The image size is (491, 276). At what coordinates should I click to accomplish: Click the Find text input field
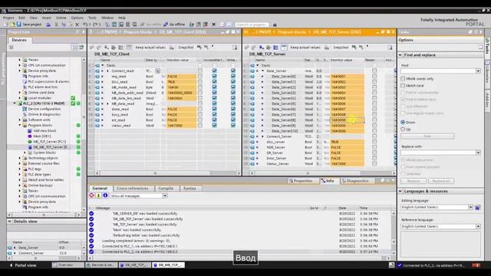pyautogui.click(x=438, y=71)
